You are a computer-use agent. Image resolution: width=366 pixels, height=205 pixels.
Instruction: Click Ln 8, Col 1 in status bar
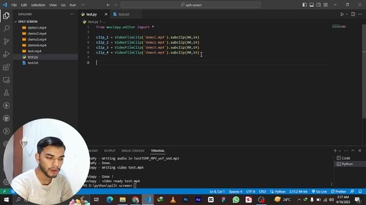coord(217,191)
